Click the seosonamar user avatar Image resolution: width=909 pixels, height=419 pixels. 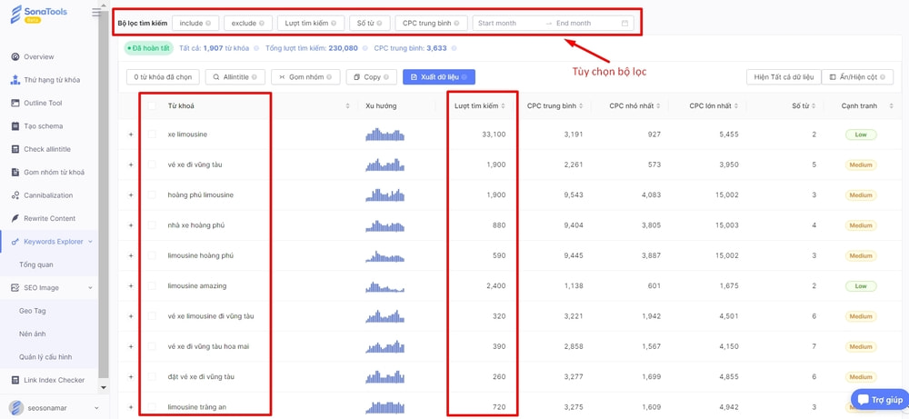coord(16,408)
